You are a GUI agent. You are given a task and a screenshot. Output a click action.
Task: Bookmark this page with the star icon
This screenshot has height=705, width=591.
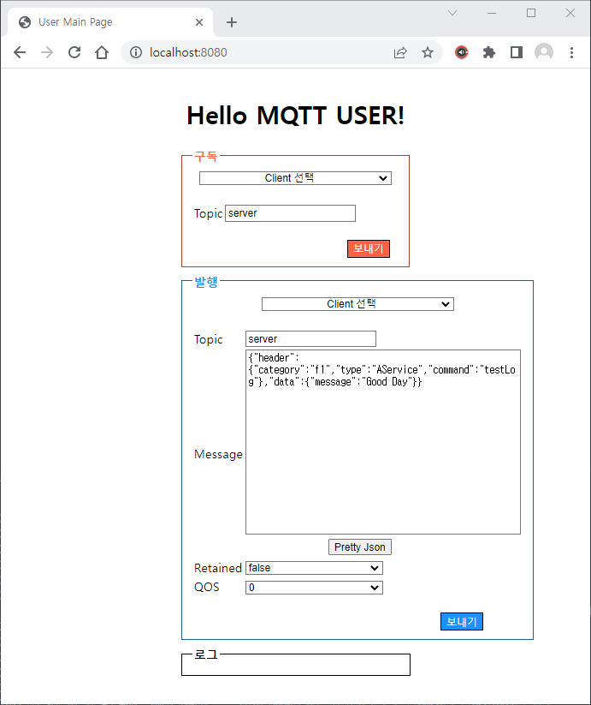click(x=428, y=52)
